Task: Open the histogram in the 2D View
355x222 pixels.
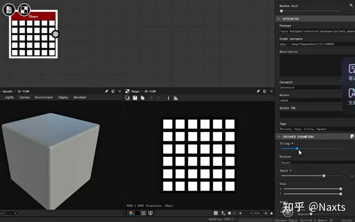Action: pyautogui.click(x=176, y=98)
